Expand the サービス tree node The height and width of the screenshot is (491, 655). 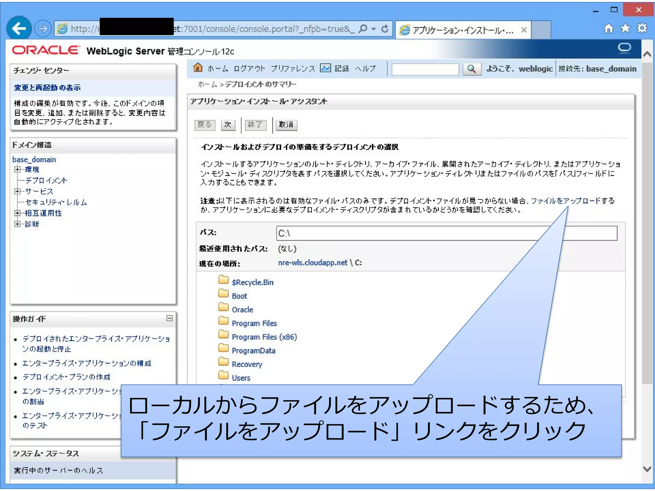click(x=18, y=191)
